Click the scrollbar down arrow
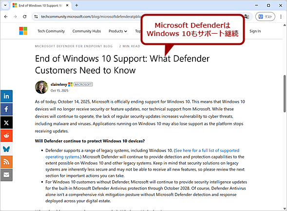The height and width of the screenshot is (211, 287). click(285, 209)
